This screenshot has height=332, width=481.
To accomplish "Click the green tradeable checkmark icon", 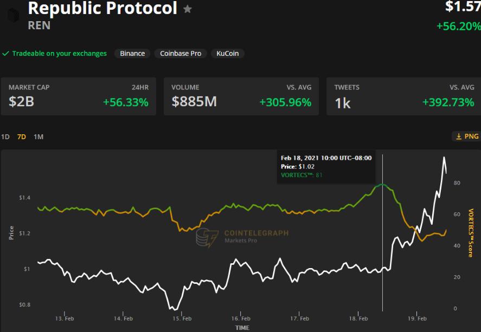I will pyautogui.click(x=7, y=54).
